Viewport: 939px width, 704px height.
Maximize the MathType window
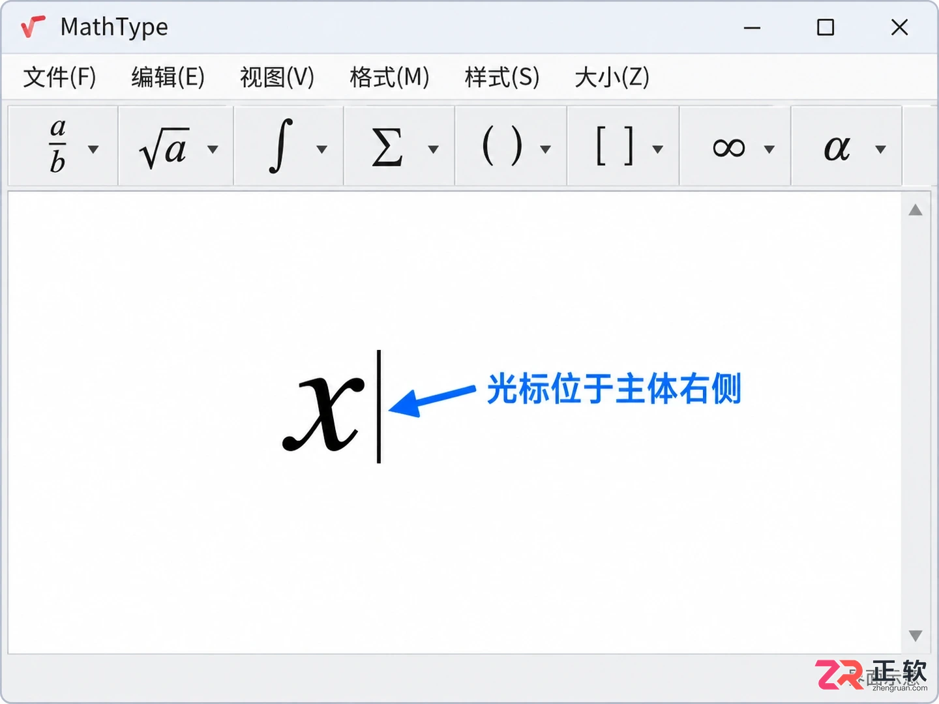tap(826, 27)
